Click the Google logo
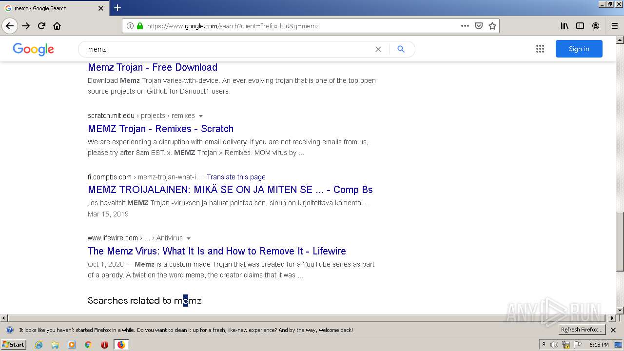The width and height of the screenshot is (624, 351). click(33, 49)
